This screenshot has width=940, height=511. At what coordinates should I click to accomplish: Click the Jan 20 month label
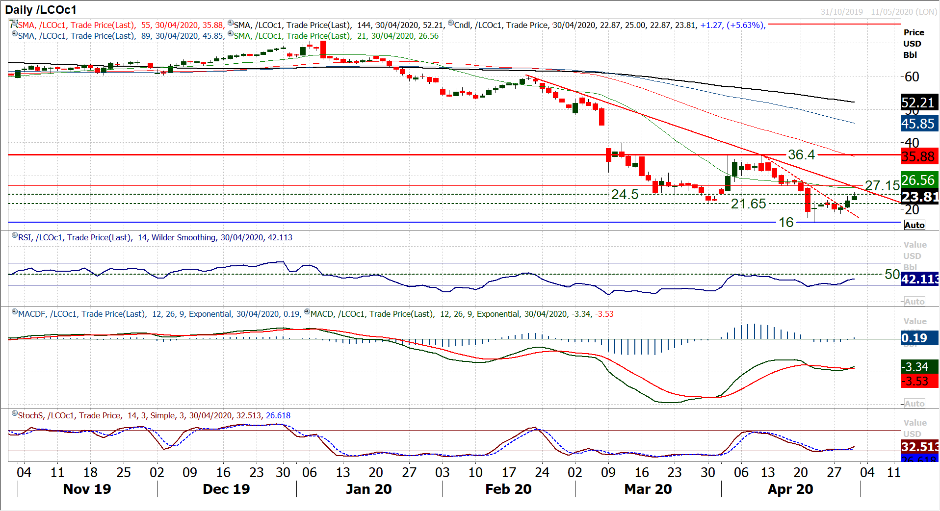coord(368,489)
